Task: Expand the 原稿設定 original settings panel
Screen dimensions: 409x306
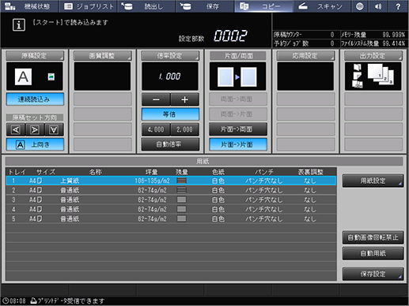Action: [x=35, y=56]
